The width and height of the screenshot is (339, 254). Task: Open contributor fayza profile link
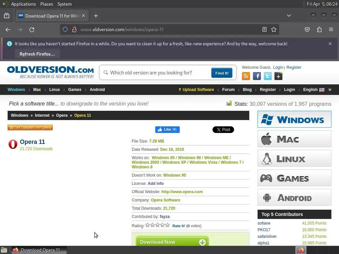(165, 217)
